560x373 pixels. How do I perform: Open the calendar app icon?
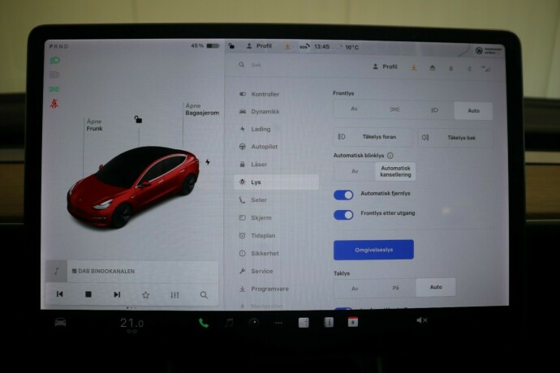[353, 322]
